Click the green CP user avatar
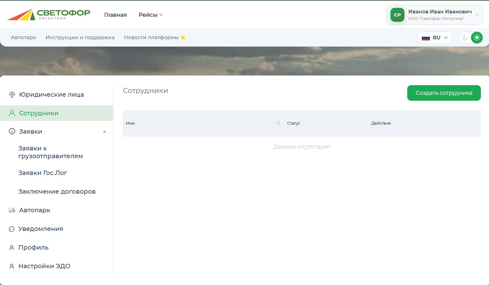 click(x=397, y=15)
